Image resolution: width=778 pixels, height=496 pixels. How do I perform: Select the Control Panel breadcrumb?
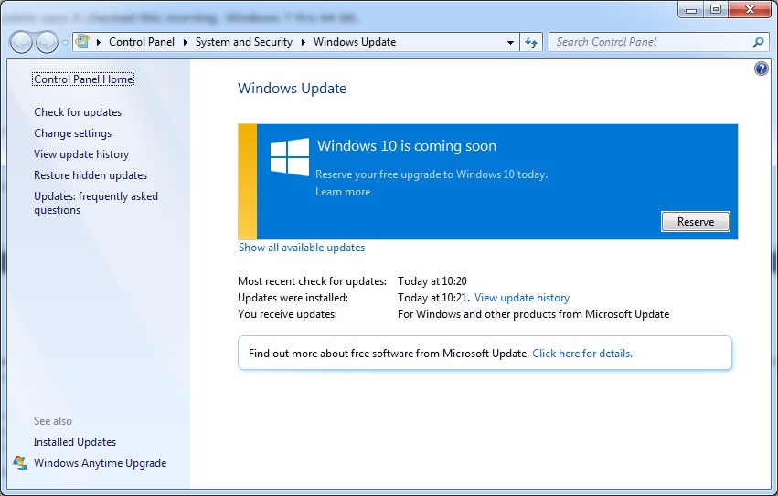(x=142, y=42)
